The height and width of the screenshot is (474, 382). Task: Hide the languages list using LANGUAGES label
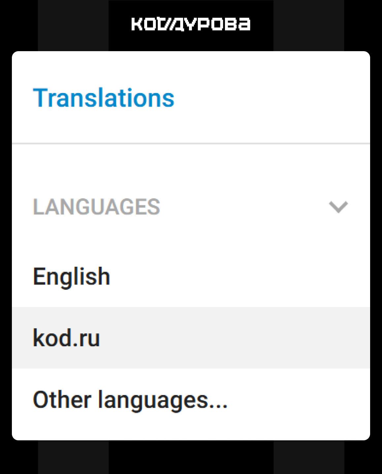coord(96,207)
